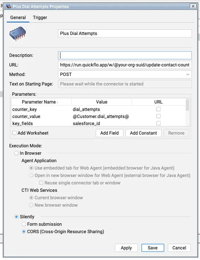
Task: Click the title bar application icon
Action: (8, 6)
